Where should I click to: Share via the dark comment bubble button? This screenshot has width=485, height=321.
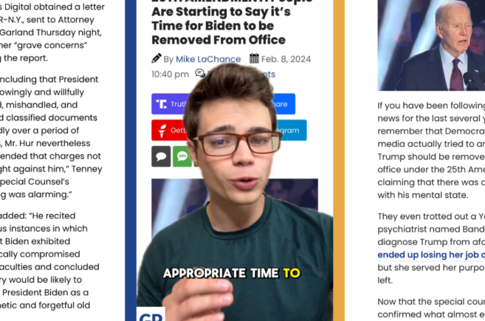coord(161,156)
